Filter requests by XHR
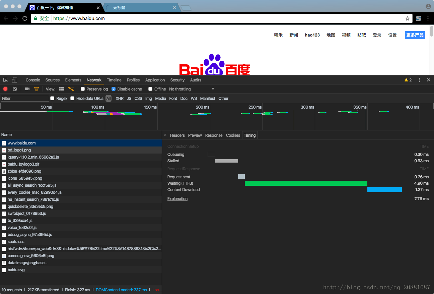This screenshot has width=434, height=294. coord(120,98)
